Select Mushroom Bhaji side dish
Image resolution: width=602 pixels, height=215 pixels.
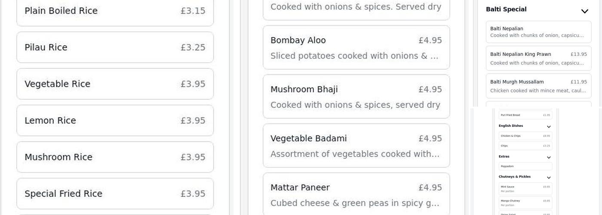(356, 96)
